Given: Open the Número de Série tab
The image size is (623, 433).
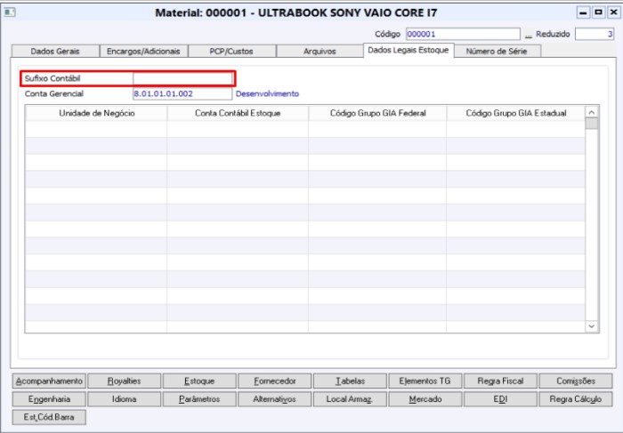Looking at the screenshot, I should point(497,52).
